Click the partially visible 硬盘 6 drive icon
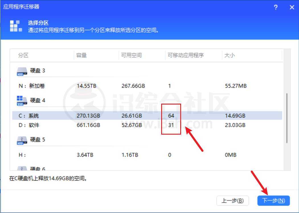 pyautogui.click(x=22, y=168)
